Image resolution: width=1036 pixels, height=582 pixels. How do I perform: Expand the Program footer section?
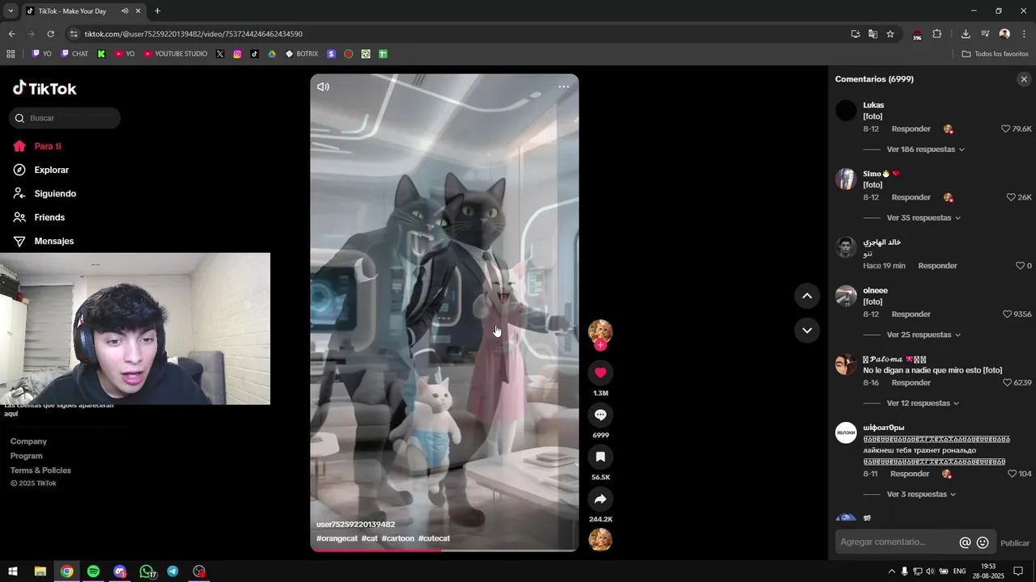[x=27, y=456]
